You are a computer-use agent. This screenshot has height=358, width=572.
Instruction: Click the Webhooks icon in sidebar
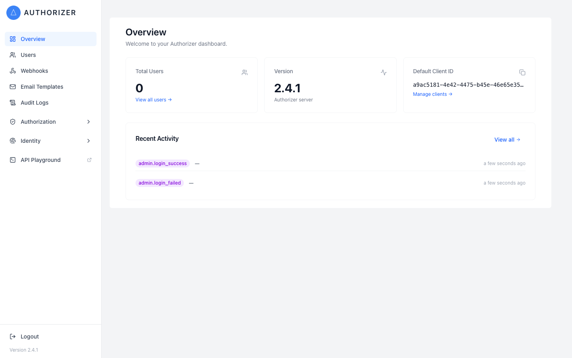pyautogui.click(x=13, y=71)
